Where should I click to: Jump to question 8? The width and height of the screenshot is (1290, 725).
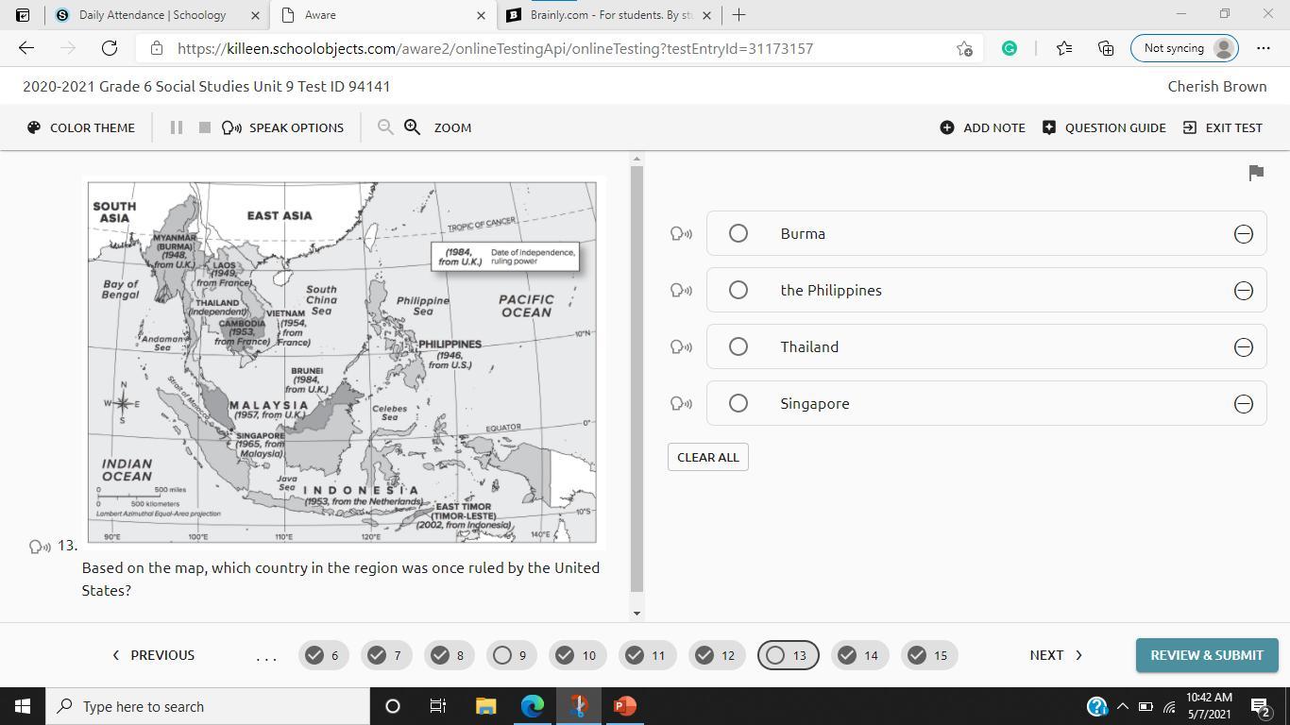(x=449, y=655)
